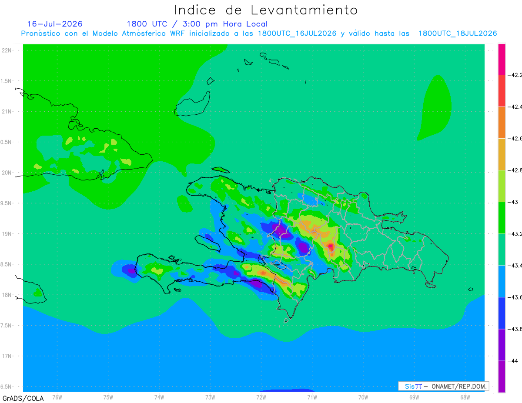Screen dimensions: 522x403
Task: Click the '73W' longitude label
Action: point(210,397)
